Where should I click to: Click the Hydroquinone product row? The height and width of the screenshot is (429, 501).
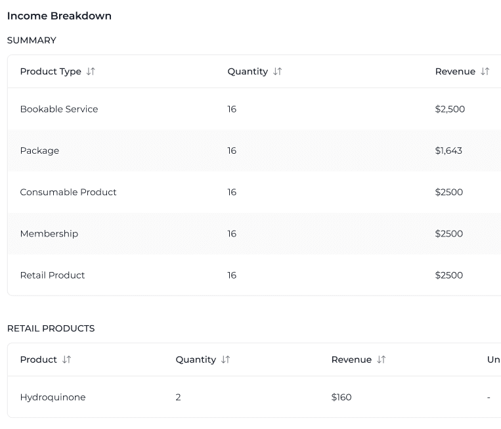click(x=53, y=397)
